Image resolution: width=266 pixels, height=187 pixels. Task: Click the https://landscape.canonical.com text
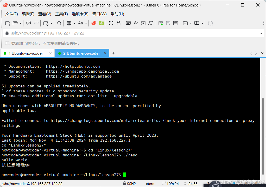tap(82, 71)
